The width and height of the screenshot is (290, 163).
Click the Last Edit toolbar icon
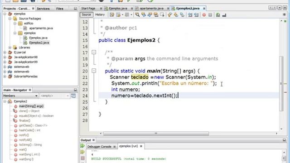pyautogui.click(x=112, y=15)
